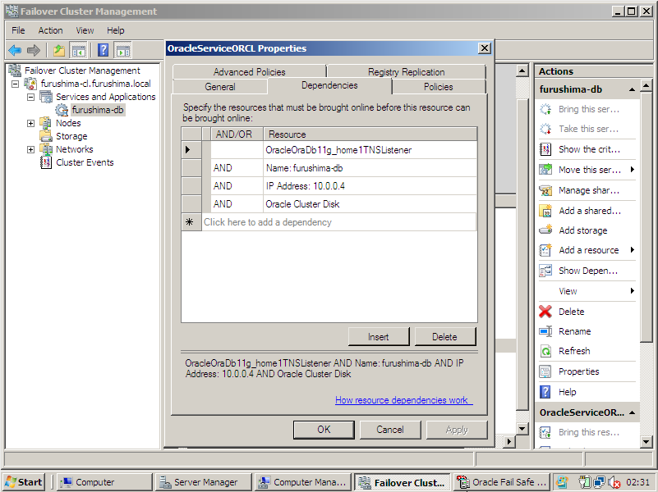Open the How resource dependencies work link
Image resolution: width=658 pixels, height=492 pixels.
pos(403,400)
